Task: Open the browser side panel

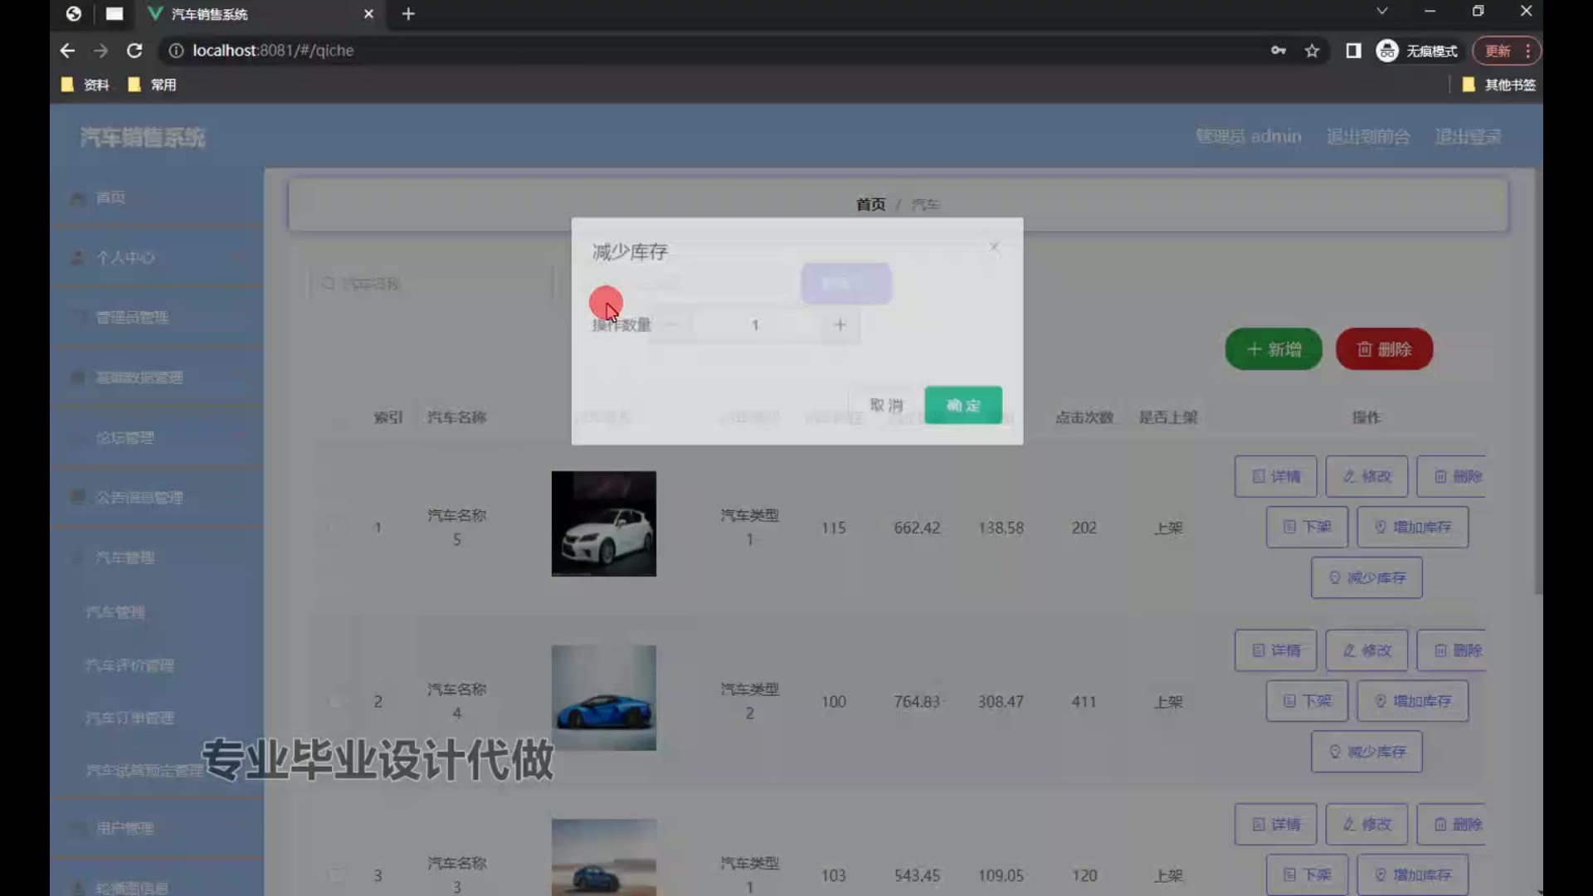Action: [1353, 51]
